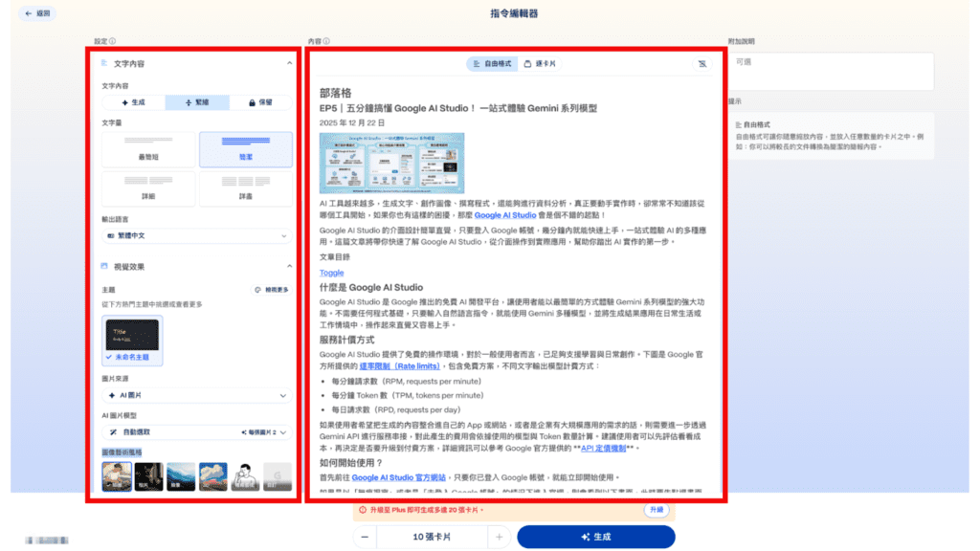Image resolution: width=980 pixels, height=551 pixels.
Task: Select the first image art style thumbnail
Action: (x=117, y=475)
